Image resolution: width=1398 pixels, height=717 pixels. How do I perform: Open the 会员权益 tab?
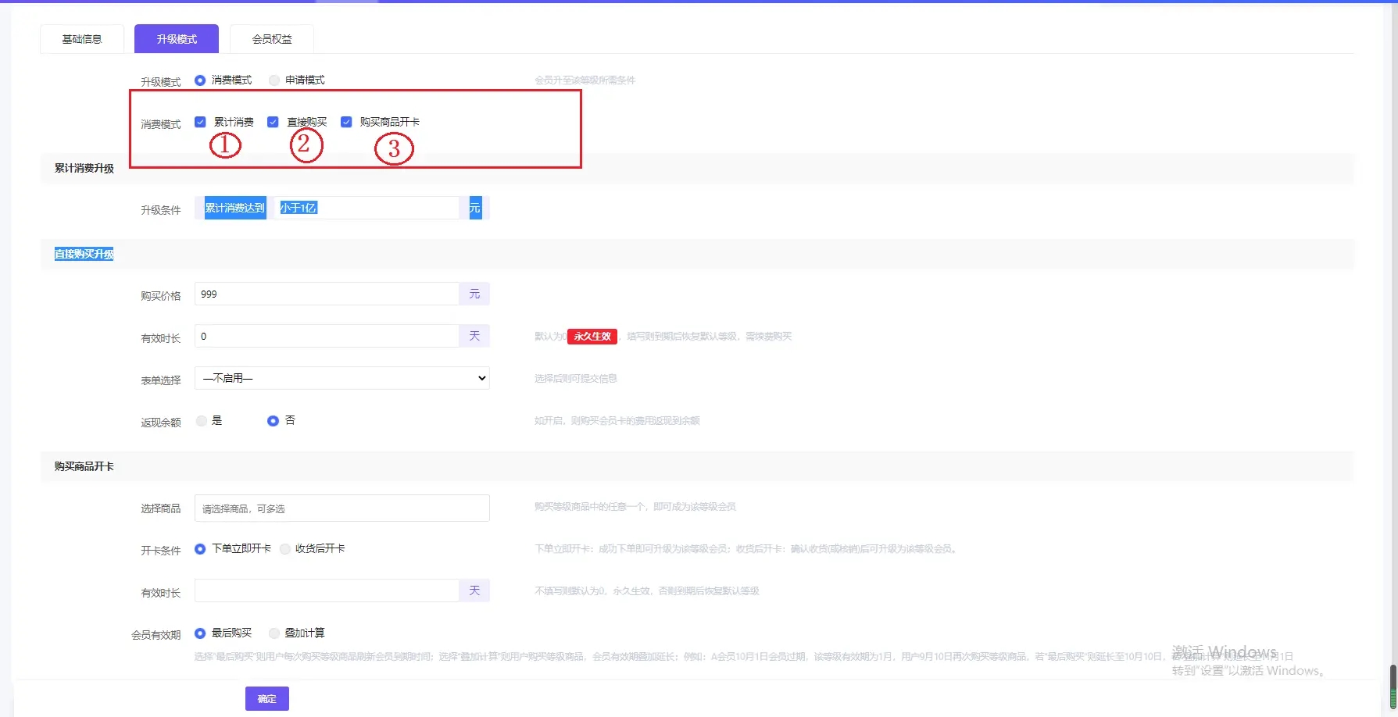[271, 39]
